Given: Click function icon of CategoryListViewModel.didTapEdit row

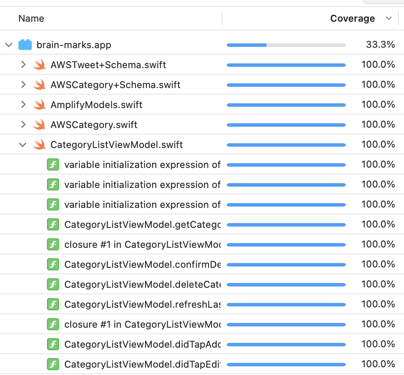Looking at the screenshot, I should pyautogui.click(x=53, y=364).
